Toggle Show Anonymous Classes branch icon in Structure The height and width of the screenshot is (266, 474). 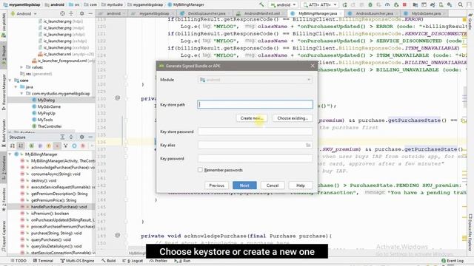pyautogui.click(x=66, y=146)
